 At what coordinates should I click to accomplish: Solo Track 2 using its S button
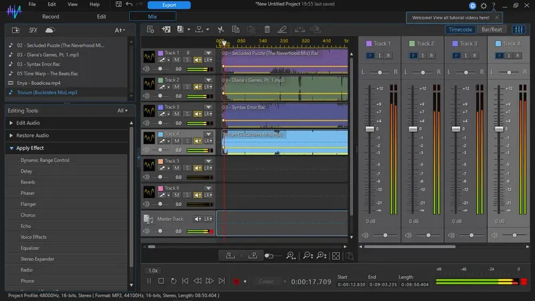187,87
